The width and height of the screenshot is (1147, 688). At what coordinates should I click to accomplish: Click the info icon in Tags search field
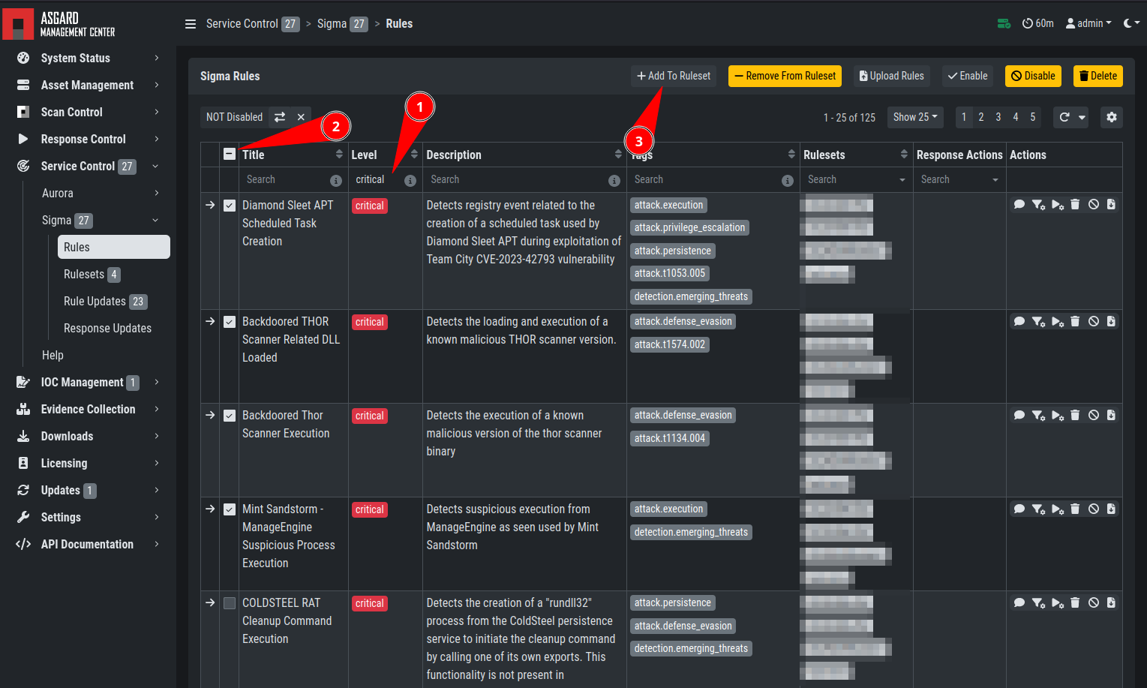[x=788, y=180]
